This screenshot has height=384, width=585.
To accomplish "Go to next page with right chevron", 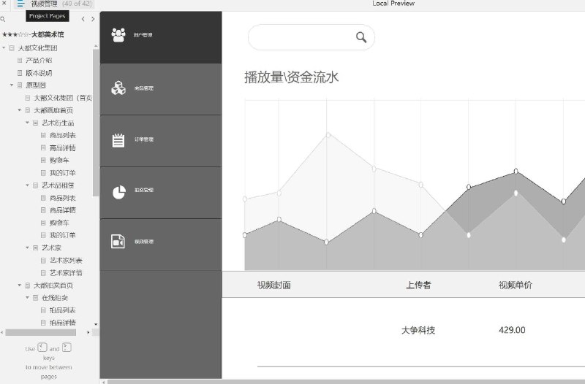I will (x=93, y=19).
